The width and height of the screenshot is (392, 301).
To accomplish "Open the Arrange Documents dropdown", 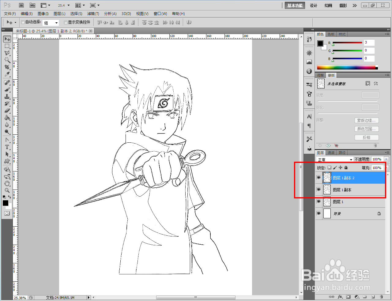I will coord(80,6).
